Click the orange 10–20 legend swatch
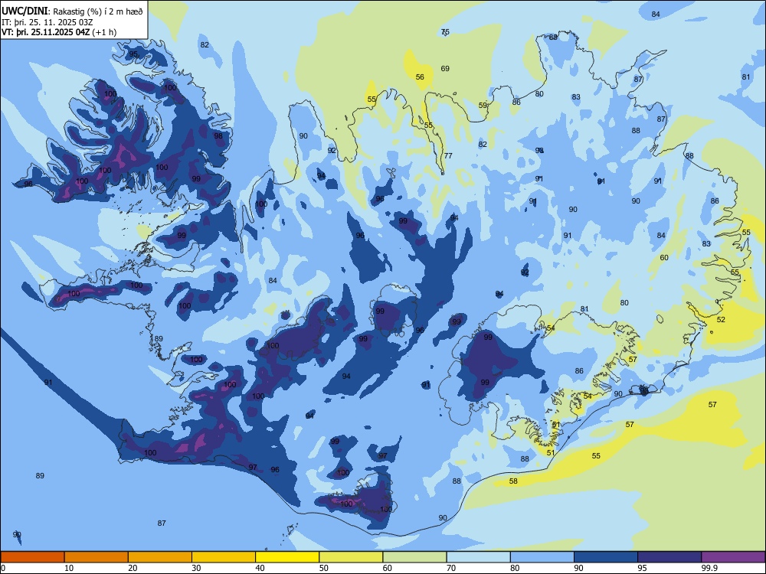Image resolution: width=766 pixels, height=574 pixels. [x=97, y=557]
